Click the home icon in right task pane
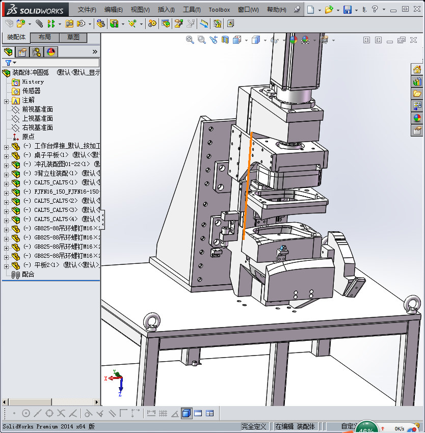 point(417,70)
